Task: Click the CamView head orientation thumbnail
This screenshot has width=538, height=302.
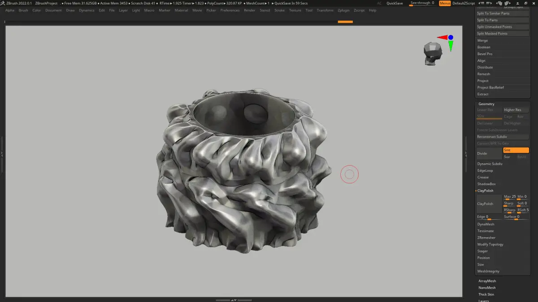Action: tap(433, 54)
